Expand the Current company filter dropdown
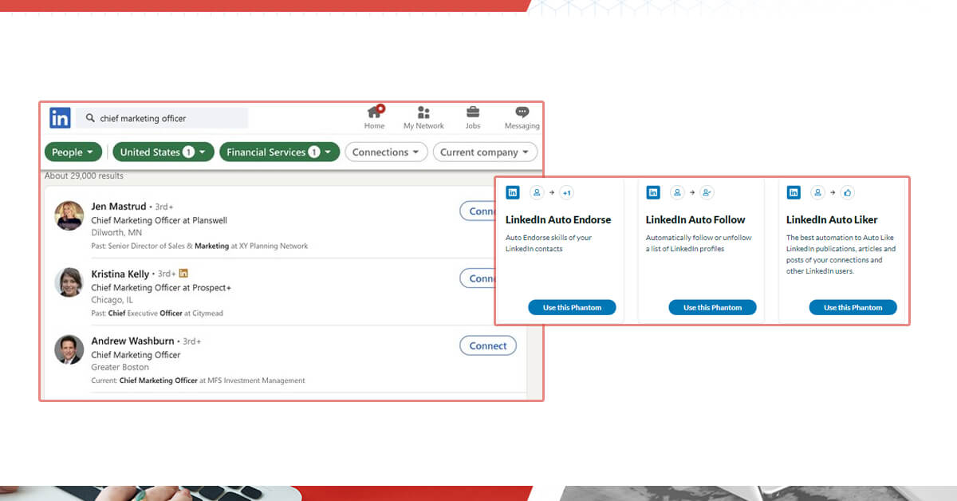This screenshot has height=501, width=957. [485, 152]
